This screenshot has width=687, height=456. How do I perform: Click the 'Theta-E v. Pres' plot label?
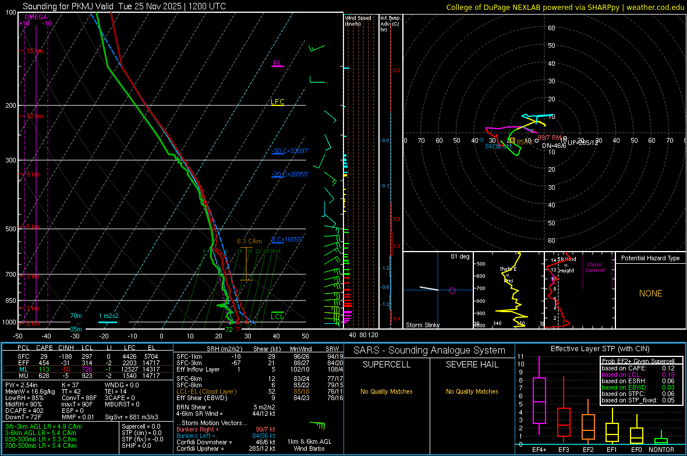tap(508, 274)
